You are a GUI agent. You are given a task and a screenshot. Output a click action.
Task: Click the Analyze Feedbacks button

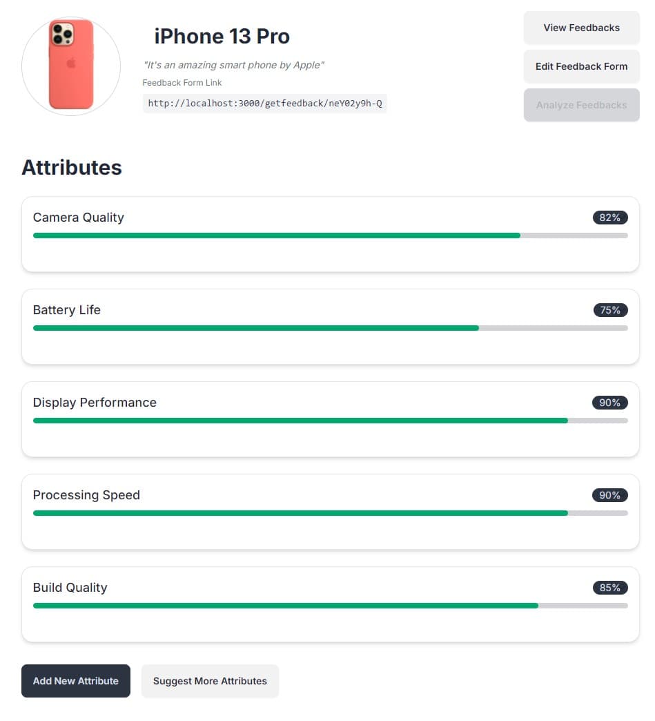(581, 105)
